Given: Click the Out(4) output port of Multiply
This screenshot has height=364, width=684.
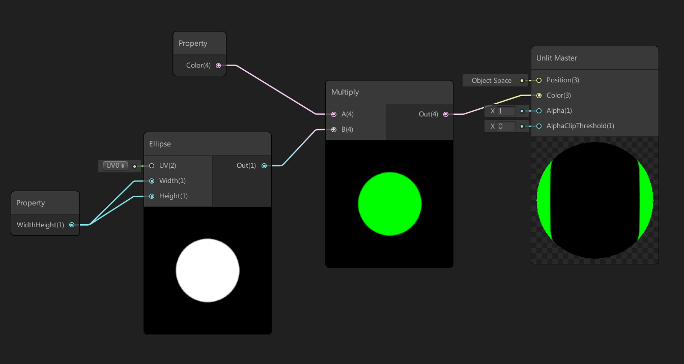Looking at the screenshot, I should tap(446, 114).
